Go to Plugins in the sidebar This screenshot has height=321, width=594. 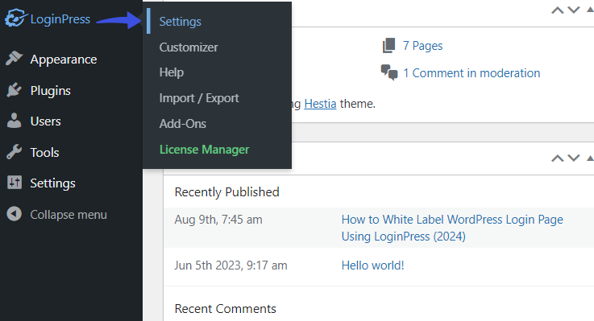pos(51,91)
